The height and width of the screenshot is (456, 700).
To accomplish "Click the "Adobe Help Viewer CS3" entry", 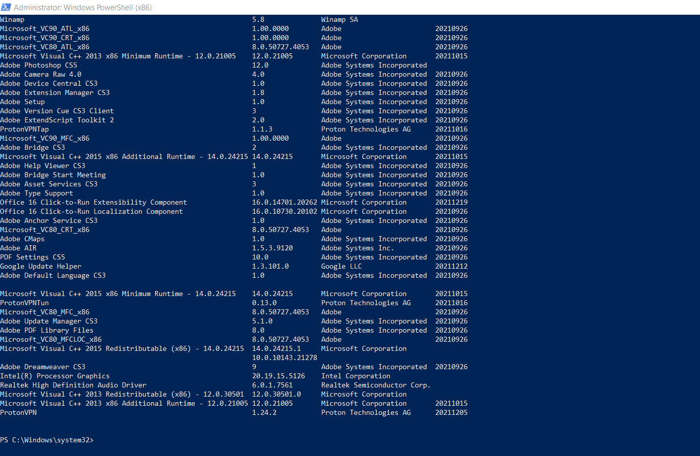I will click(x=43, y=166).
